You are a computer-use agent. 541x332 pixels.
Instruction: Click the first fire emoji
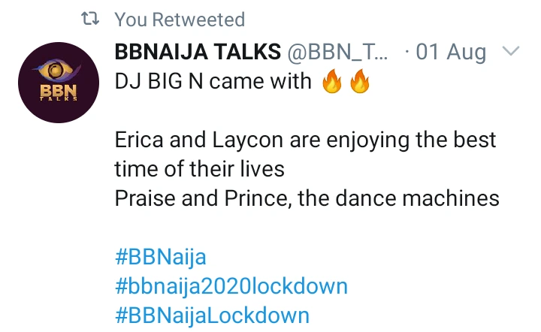coord(332,81)
